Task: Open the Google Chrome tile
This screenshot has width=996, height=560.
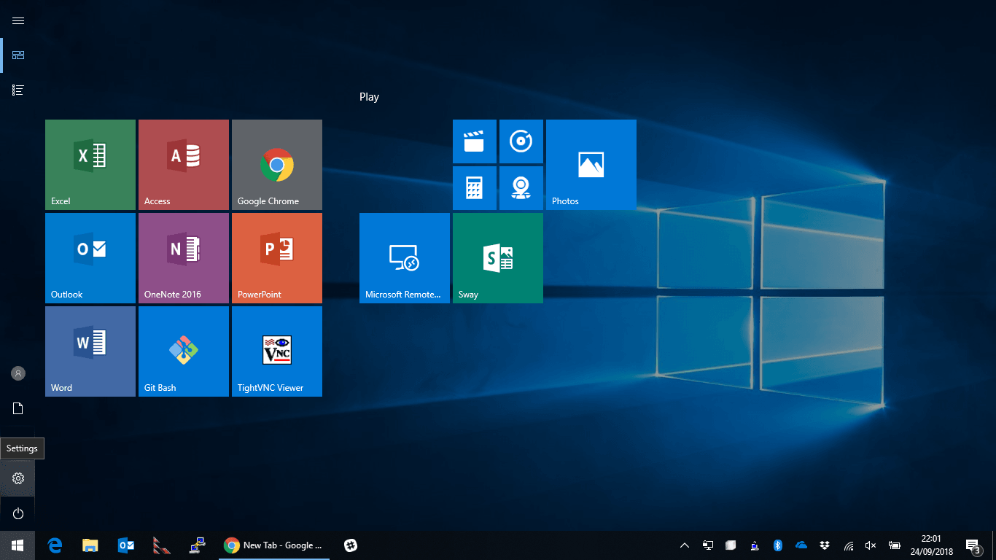Action: coord(277,165)
